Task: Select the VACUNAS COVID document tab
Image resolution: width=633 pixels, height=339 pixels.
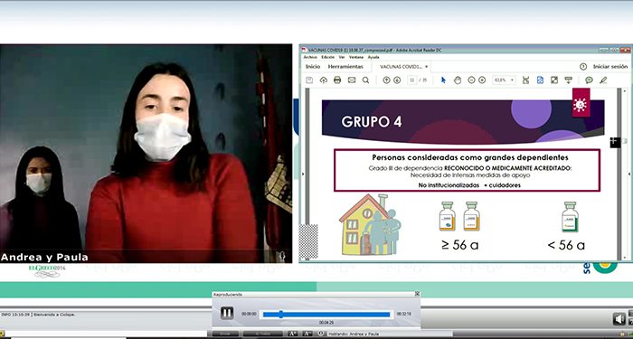Action: [x=401, y=67]
